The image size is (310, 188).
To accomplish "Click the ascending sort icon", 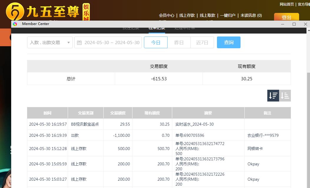I will coord(284,95).
